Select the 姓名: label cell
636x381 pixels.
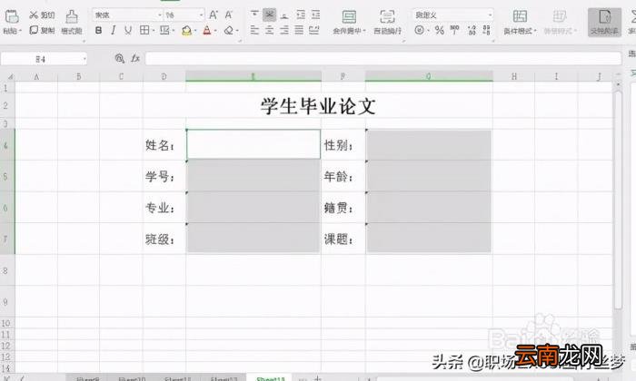164,144
